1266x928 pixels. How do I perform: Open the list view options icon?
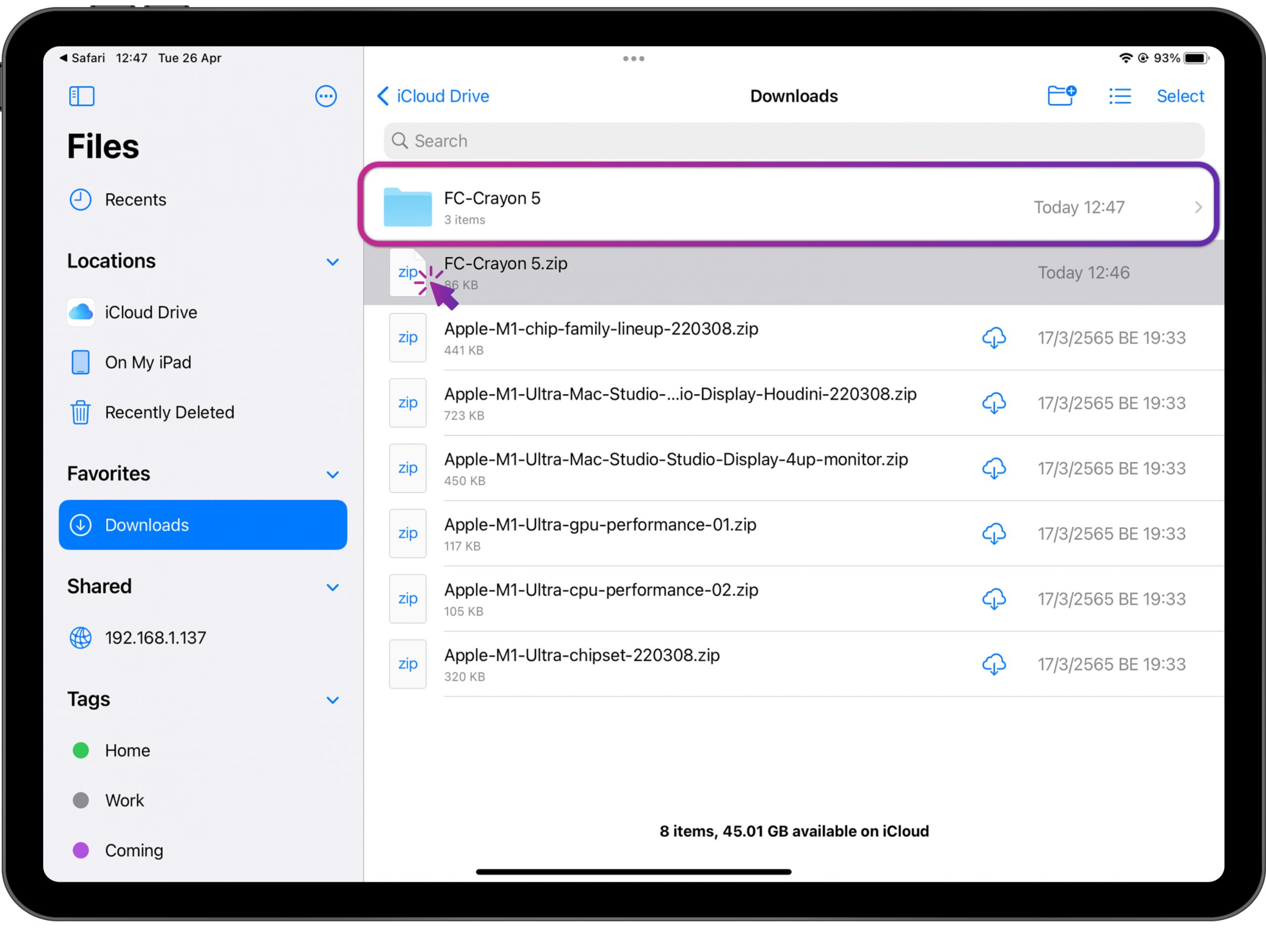(1120, 96)
